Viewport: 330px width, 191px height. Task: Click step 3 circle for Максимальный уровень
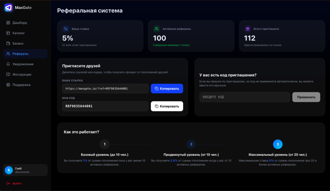pyautogui.click(x=277, y=144)
